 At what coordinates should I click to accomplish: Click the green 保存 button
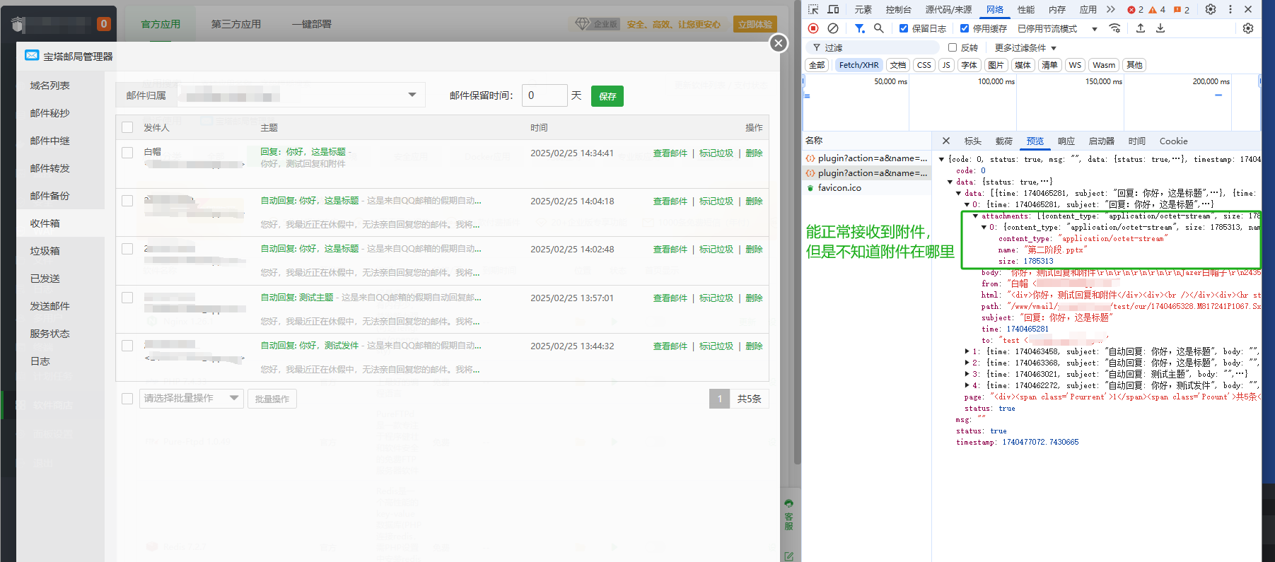[x=607, y=95]
